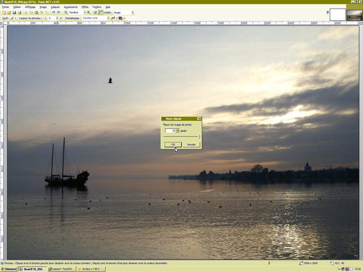Click the Save disk icon

click(x=14, y=13)
